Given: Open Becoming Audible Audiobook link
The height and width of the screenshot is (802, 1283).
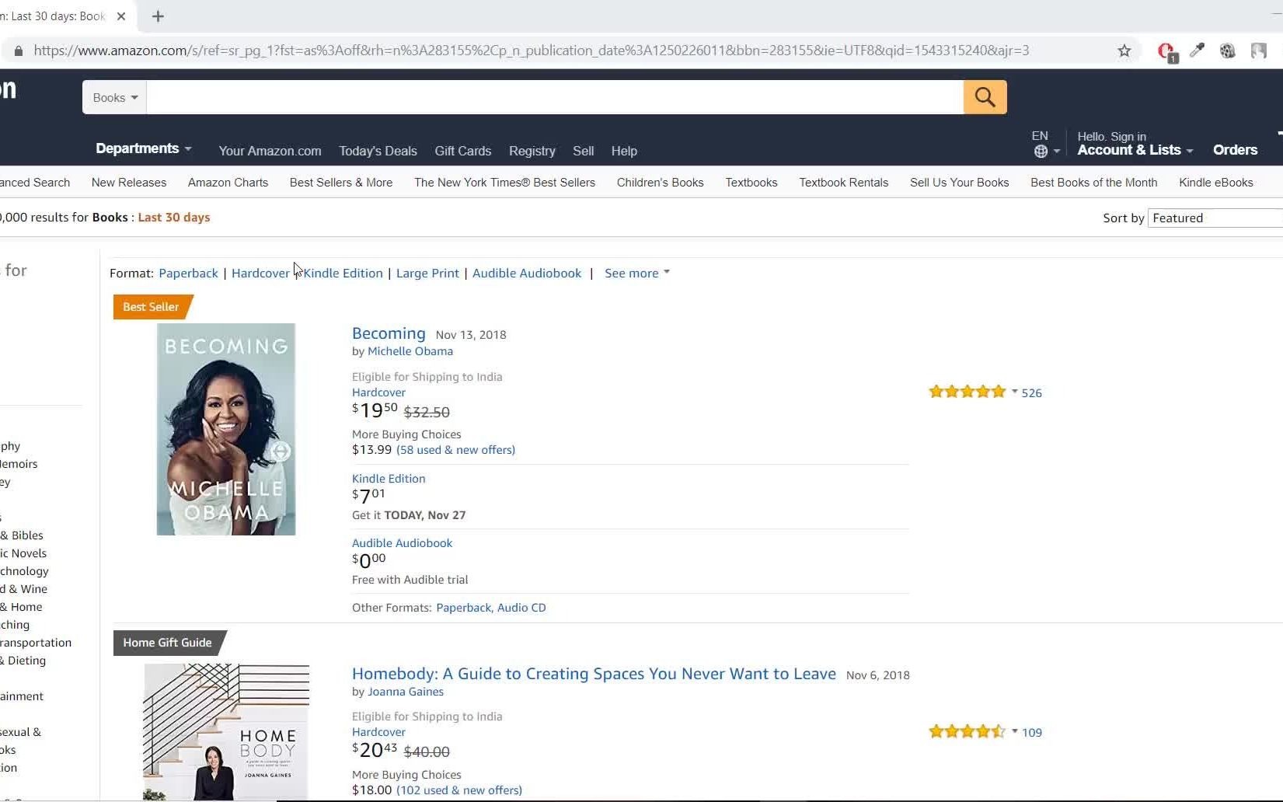Looking at the screenshot, I should click(x=402, y=543).
